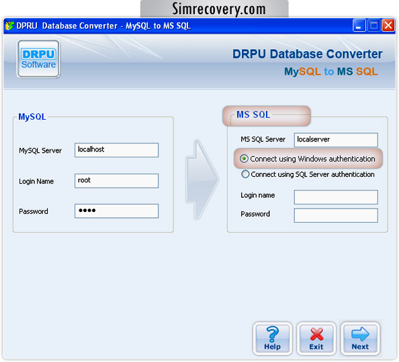Focus the MySQL Password field

click(x=117, y=211)
